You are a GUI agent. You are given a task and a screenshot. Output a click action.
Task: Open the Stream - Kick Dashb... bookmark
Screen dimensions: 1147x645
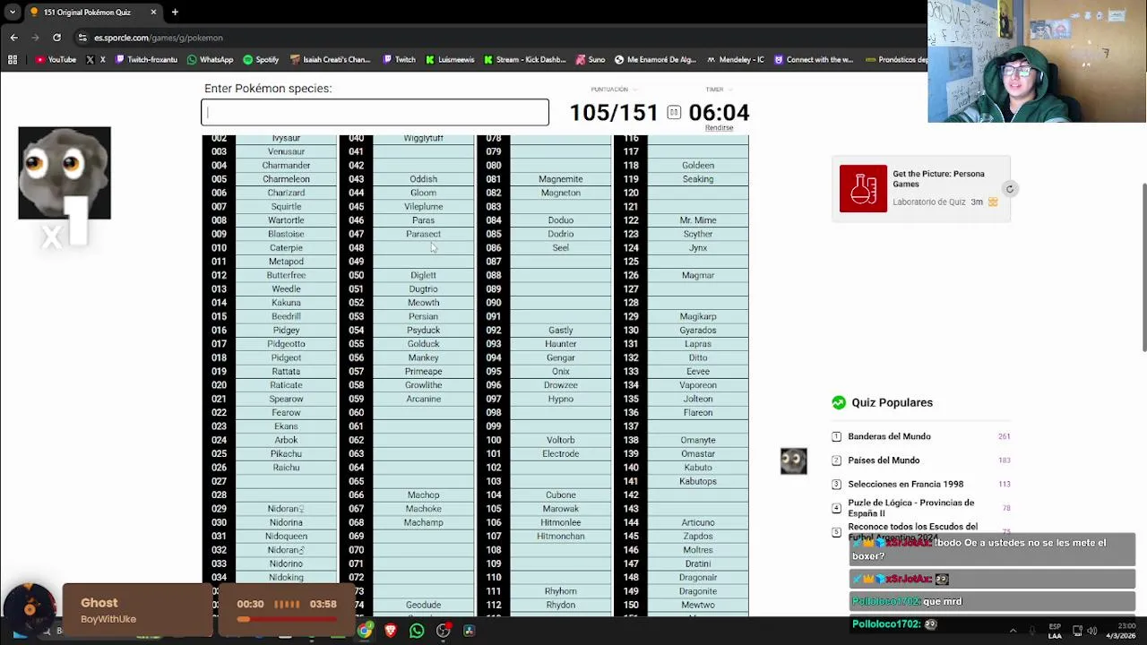[525, 60]
